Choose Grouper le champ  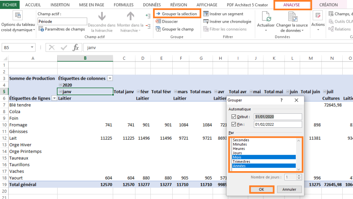[x=175, y=29]
